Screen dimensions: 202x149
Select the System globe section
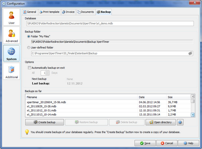click(11, 53)
